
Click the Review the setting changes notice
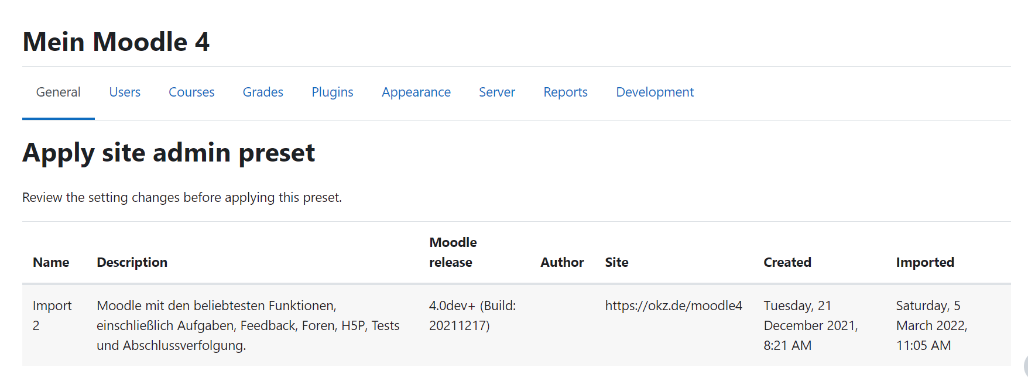182,198
